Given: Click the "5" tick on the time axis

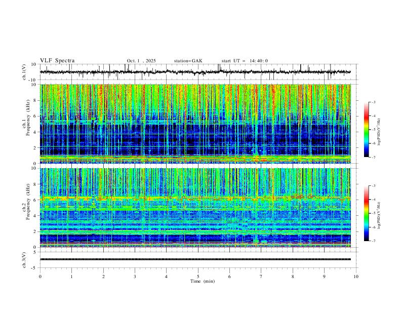Looking at the screenshot, I should 198,277.
